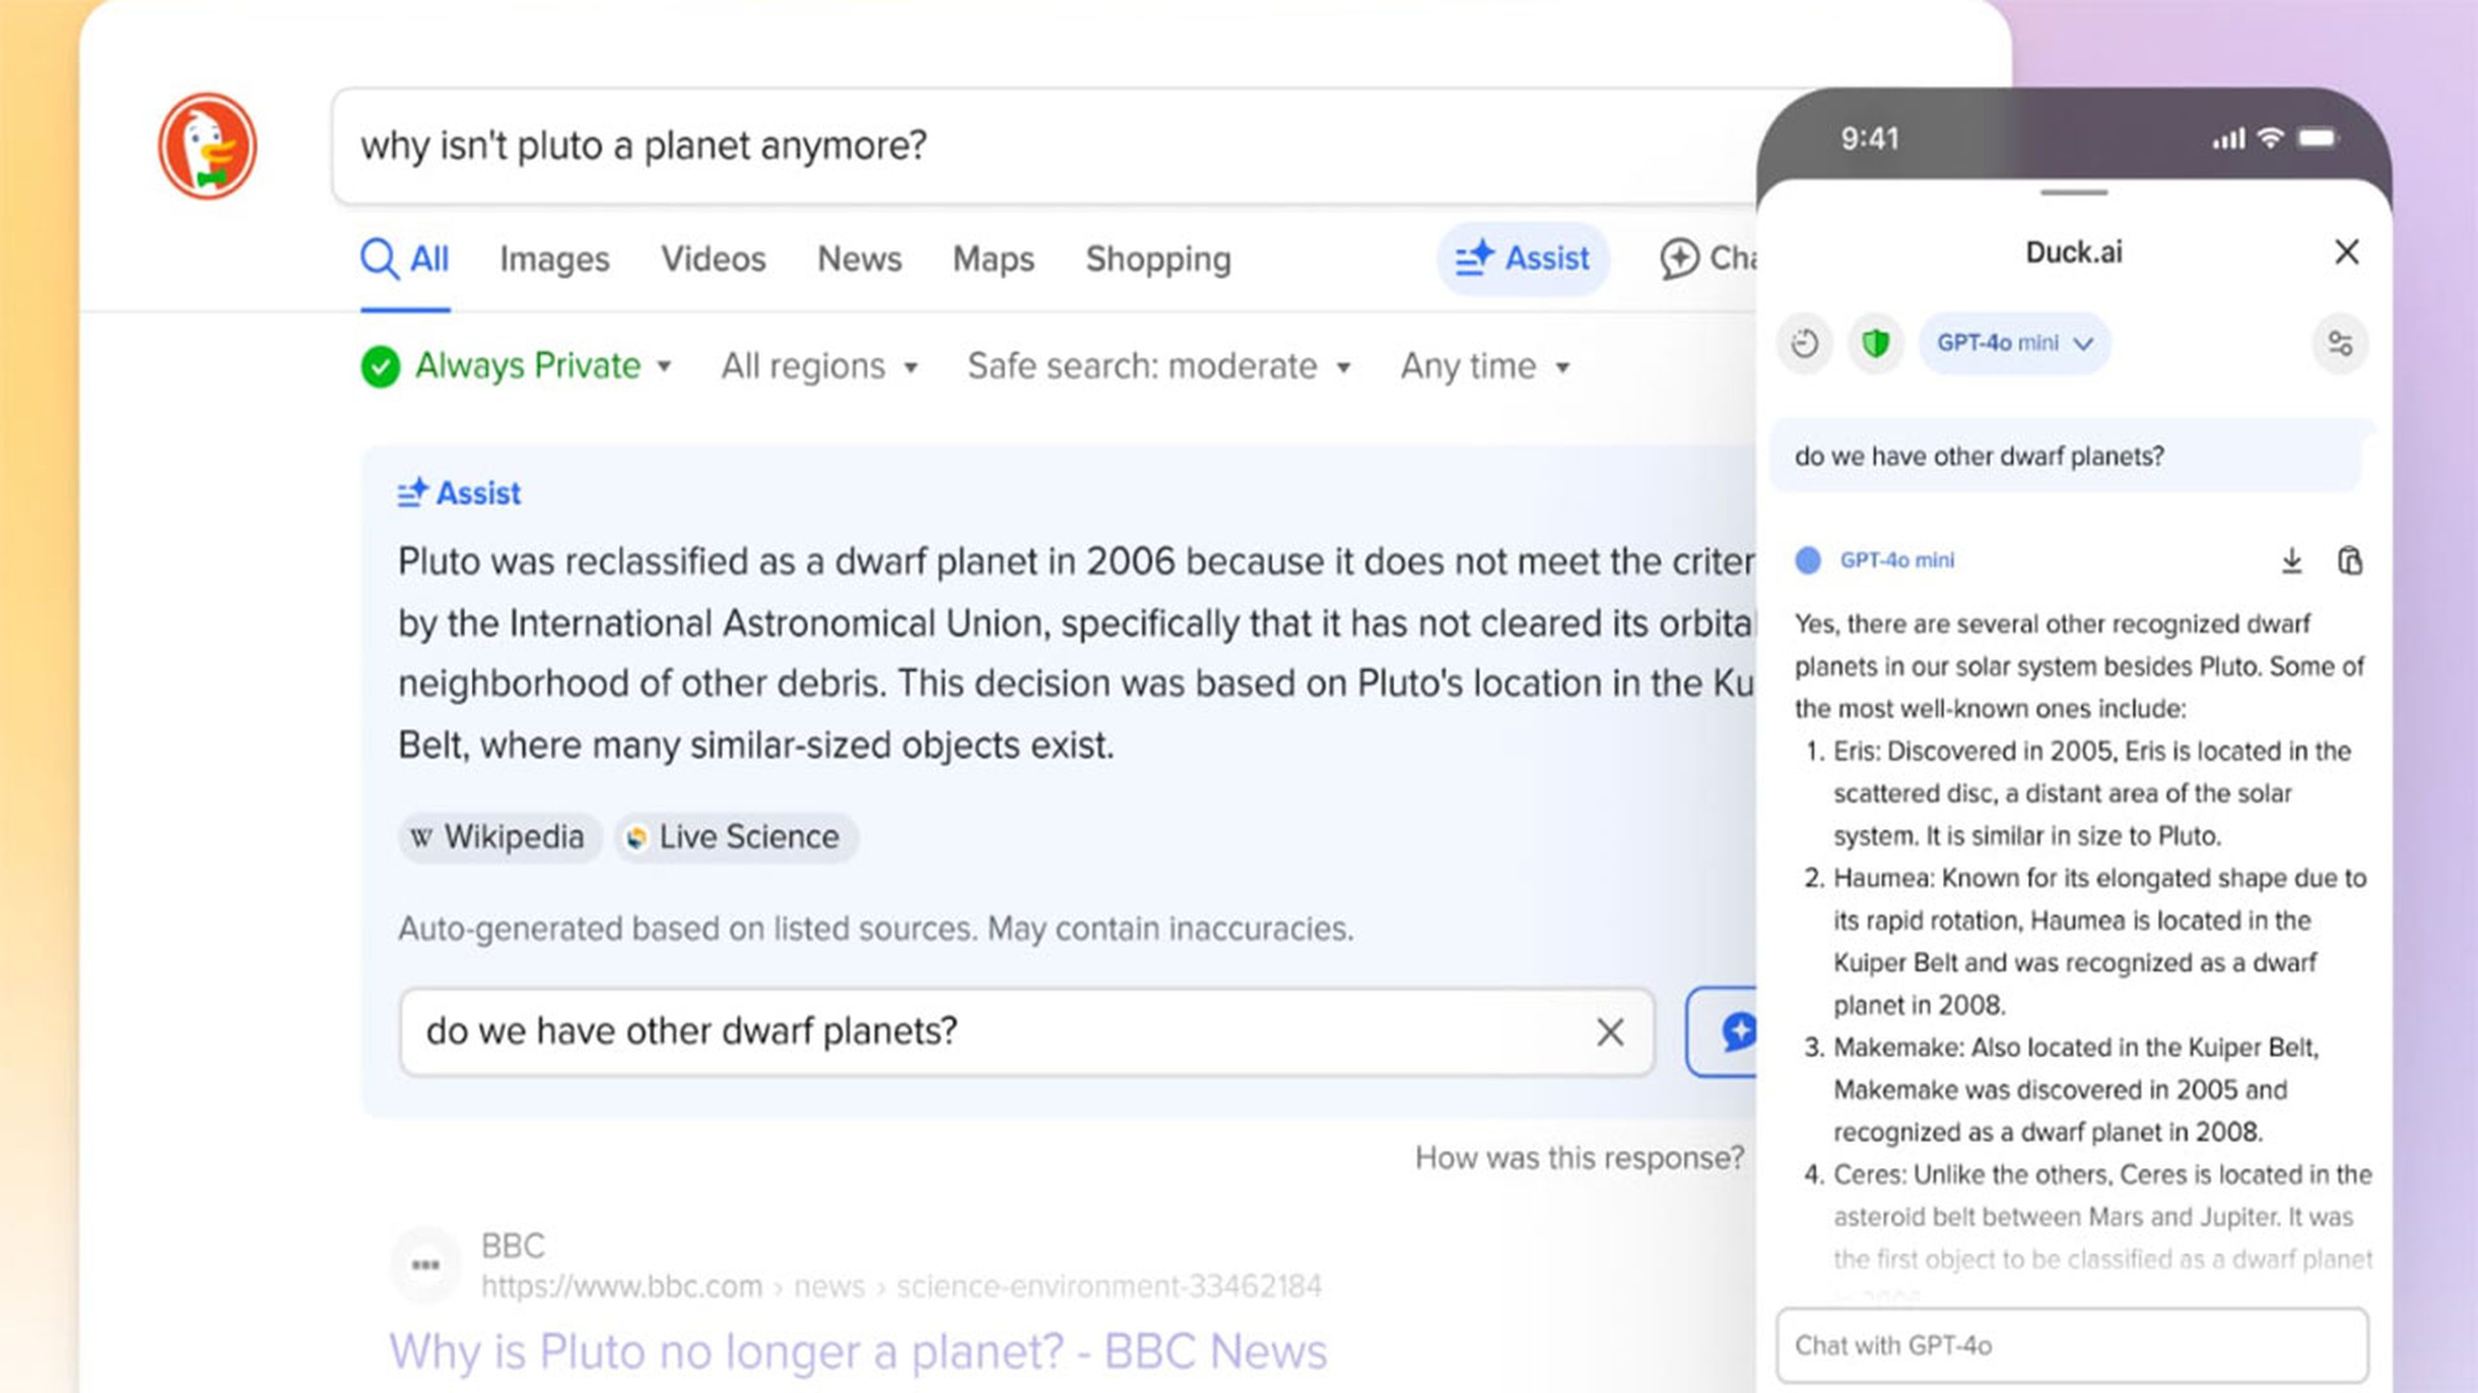Open the Live Science source chip
This screenshot has width=2478, height=1393.
[x=736, y=837]
